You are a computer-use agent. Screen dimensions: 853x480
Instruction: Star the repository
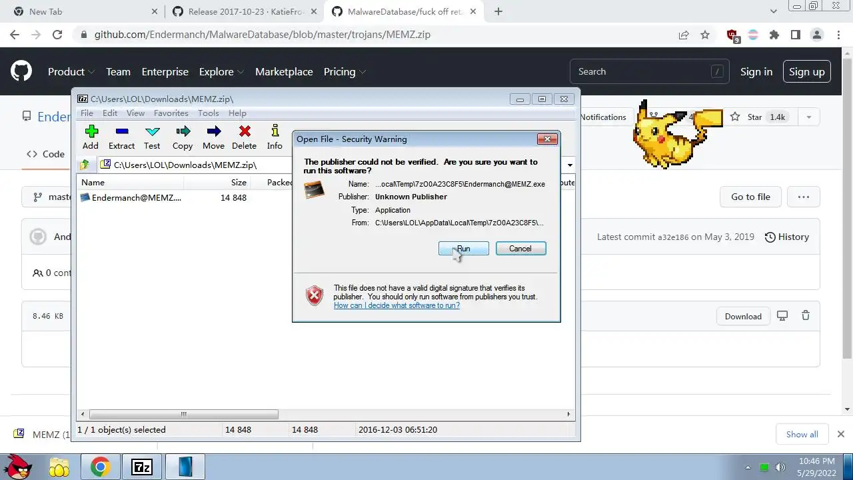point(758,117)
